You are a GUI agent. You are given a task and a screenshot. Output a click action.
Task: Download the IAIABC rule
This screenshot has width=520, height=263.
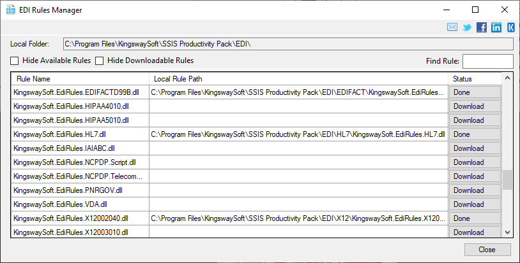pyautogui.click(x=475, y=148)
